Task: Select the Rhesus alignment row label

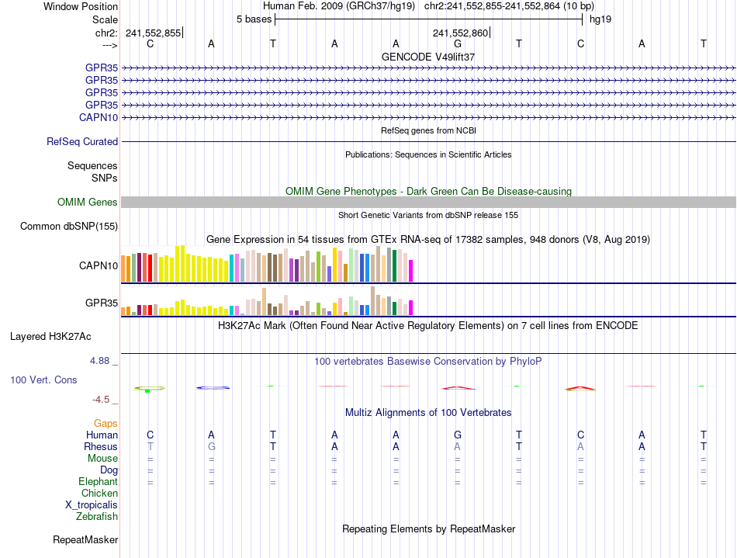Action: 101,446
